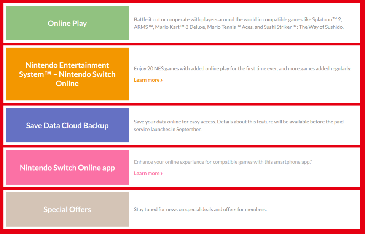The image size is (365, 234).
Task: Open the Save Data Cloud Backup section
Action: [x=67, y=125]
